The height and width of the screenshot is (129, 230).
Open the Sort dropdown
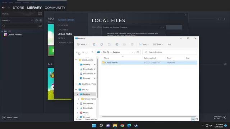coord(144,44)
